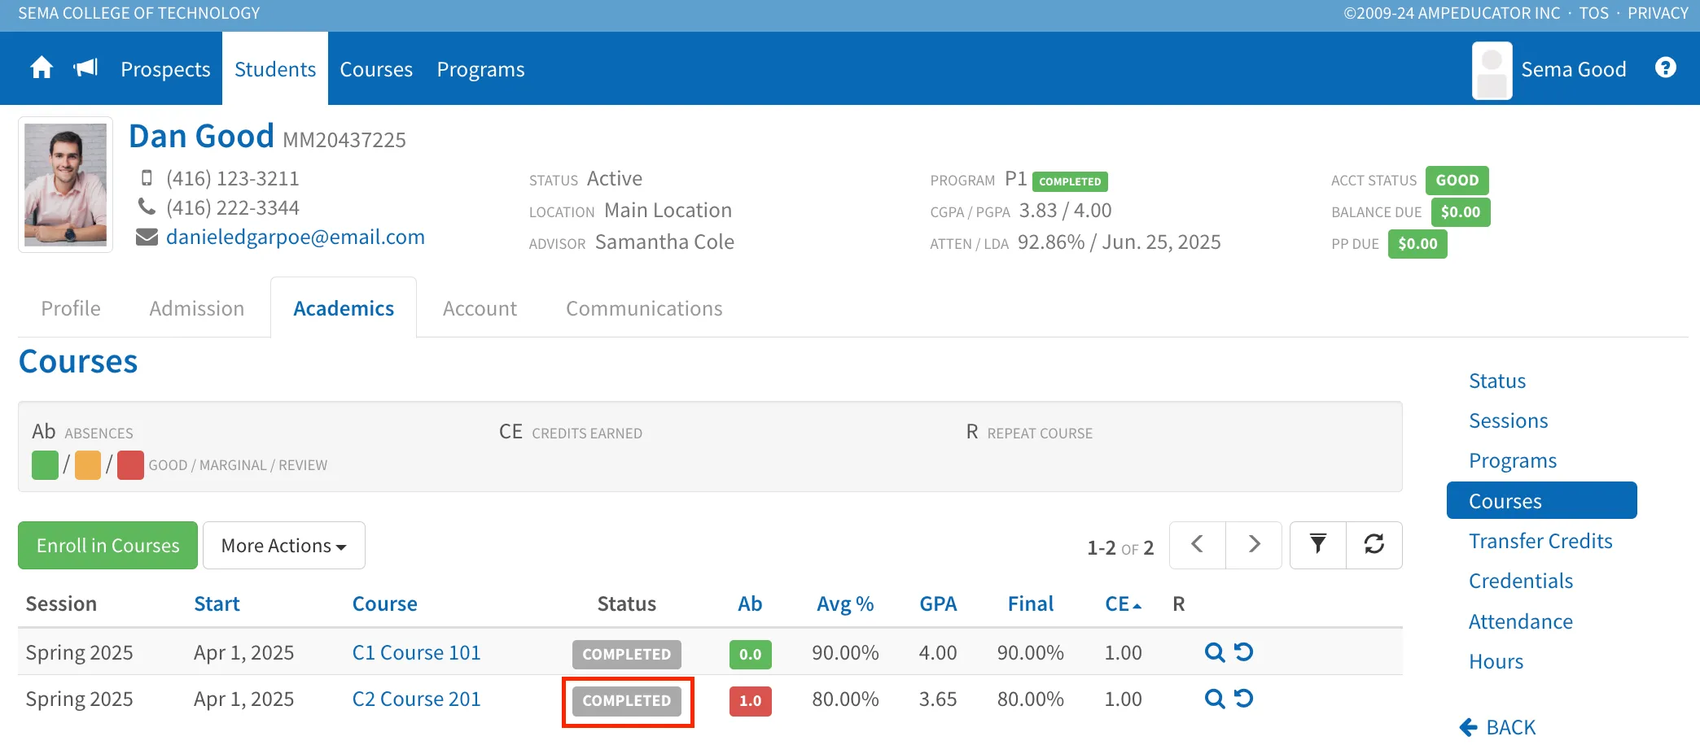This screenshot has width=1700, height=745.
Task: Open Hours in sidebar
Action: (1496, 661)
